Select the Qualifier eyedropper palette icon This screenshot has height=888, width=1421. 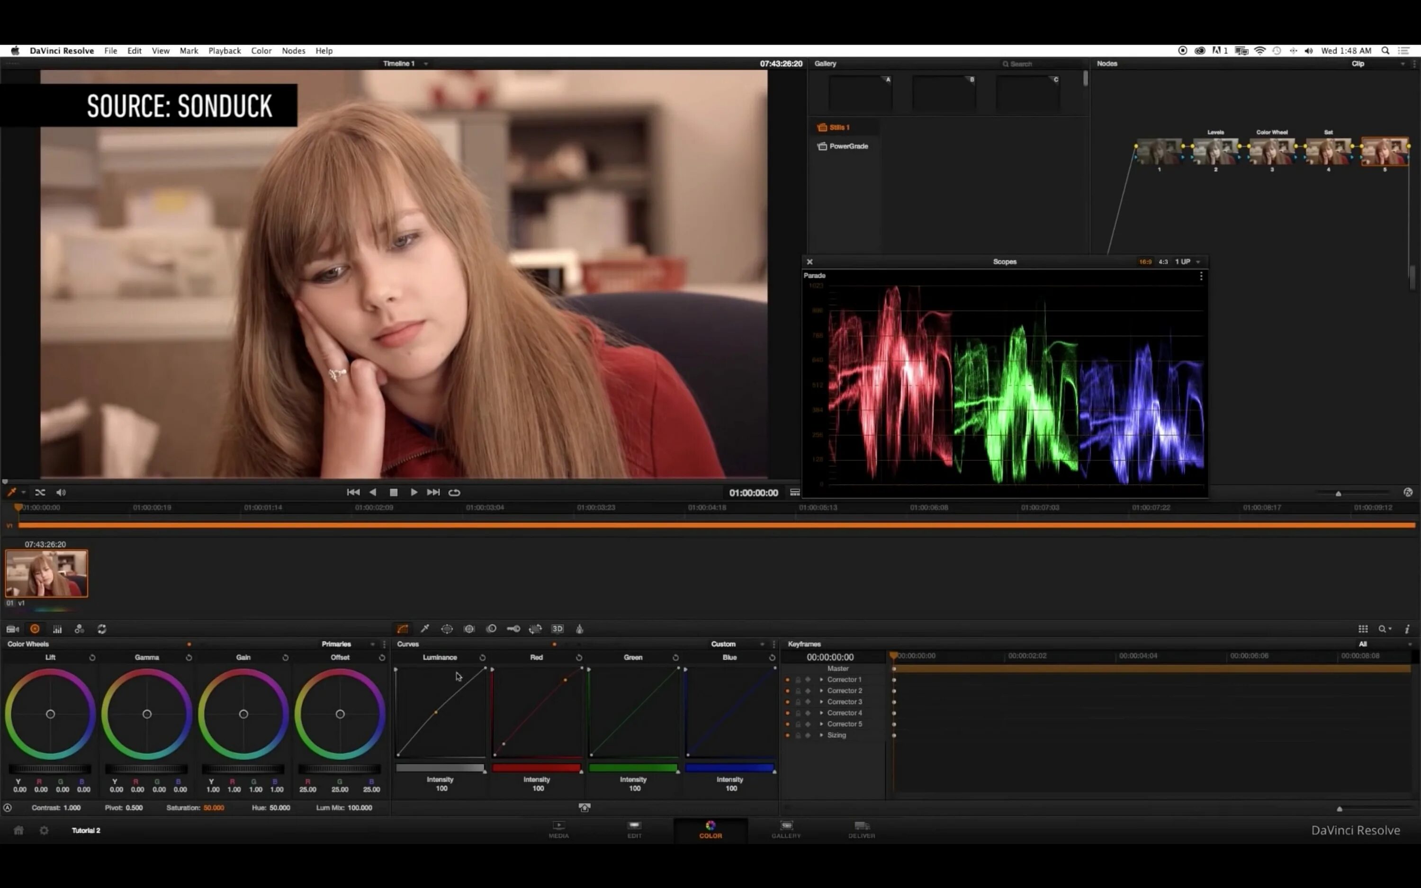point(424,629)
